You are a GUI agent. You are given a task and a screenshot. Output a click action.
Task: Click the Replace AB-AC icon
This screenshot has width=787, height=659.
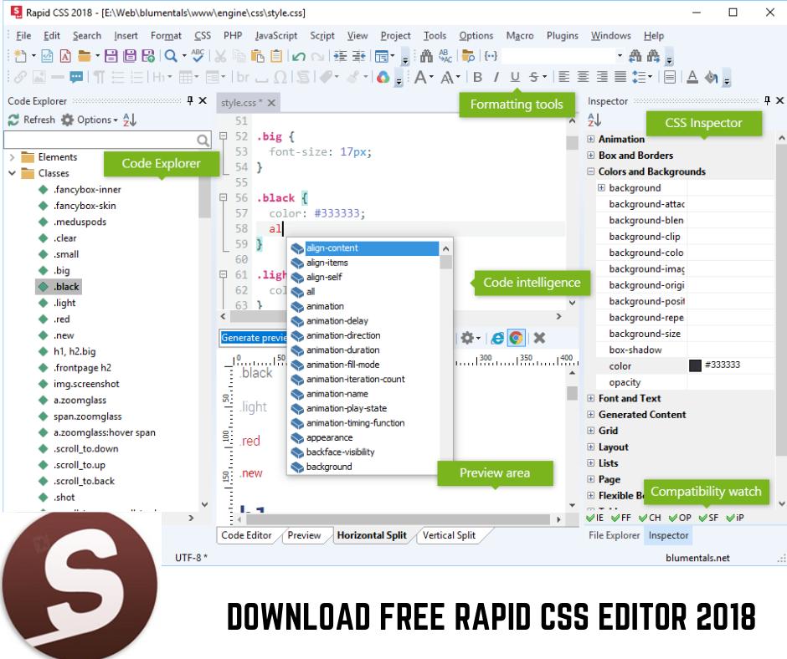tap(445, 56)
